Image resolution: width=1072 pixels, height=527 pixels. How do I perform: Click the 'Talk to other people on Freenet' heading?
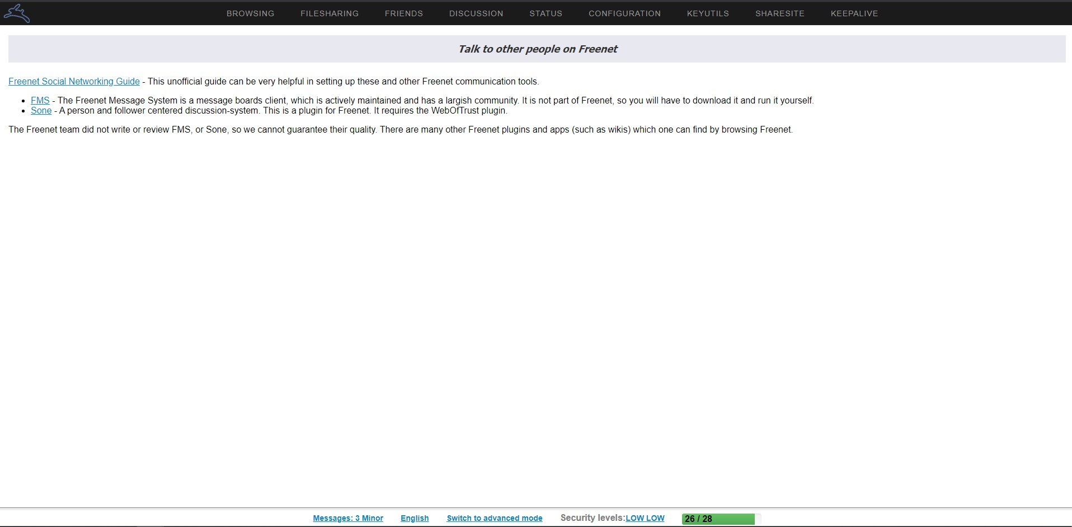coord(537,49)
